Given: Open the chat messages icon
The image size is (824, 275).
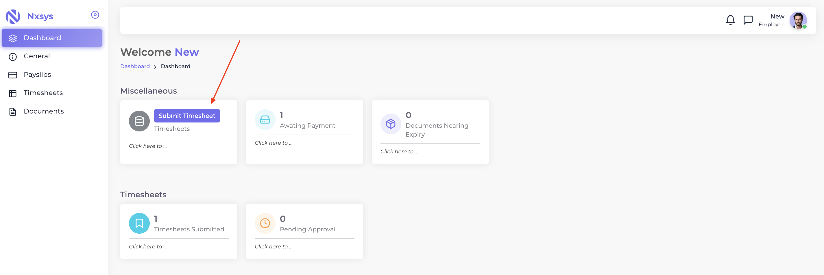Looking at the screenshot, I should 748,20.
